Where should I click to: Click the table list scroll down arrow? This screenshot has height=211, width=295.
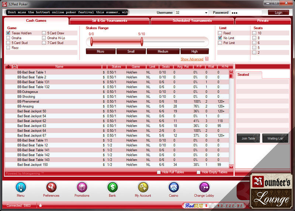tap(231, 167)
